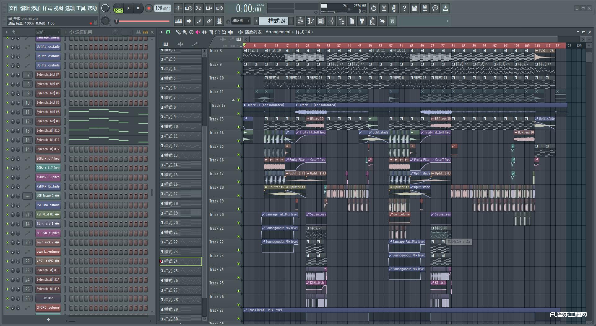Click the microphone one-click recording icon

coord(394,8)
